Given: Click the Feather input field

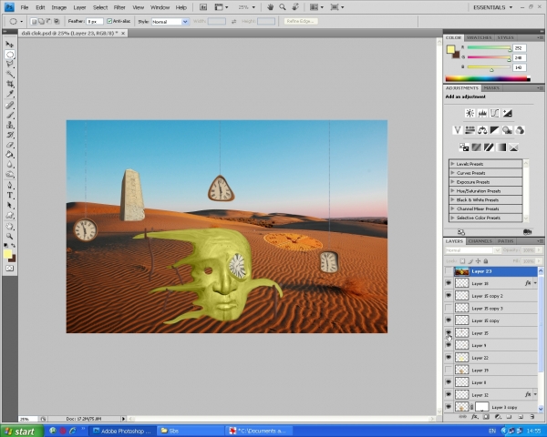Looking at the screenshot, I should tap(95, 22).
